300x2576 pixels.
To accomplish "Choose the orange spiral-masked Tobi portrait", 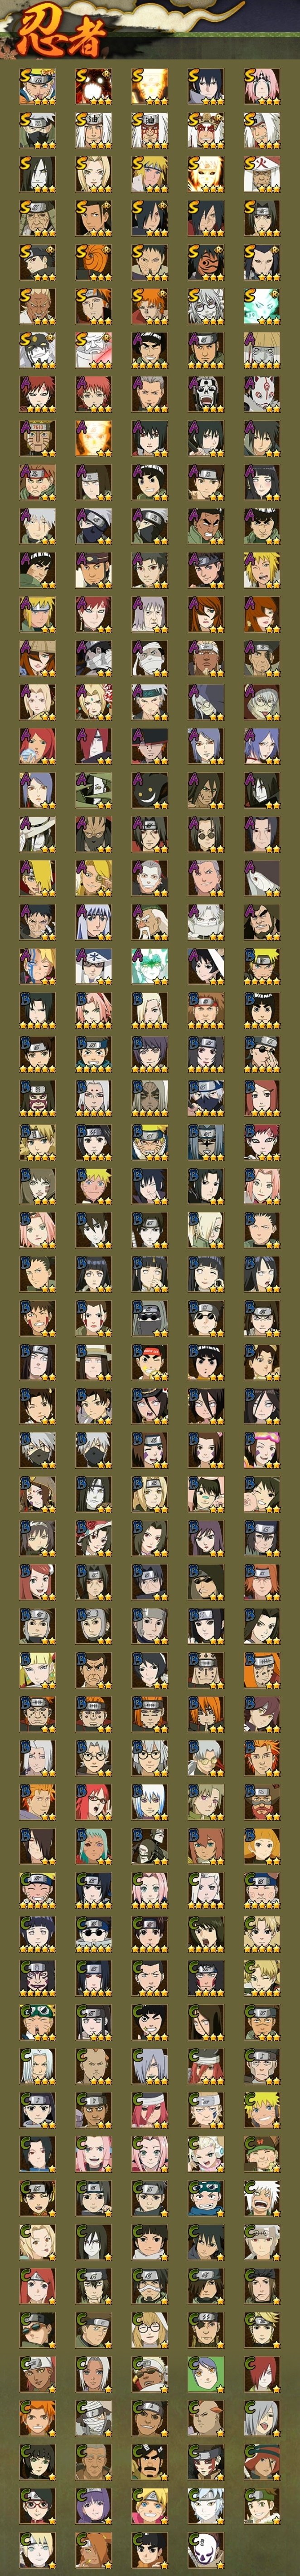I will [94, 262].
